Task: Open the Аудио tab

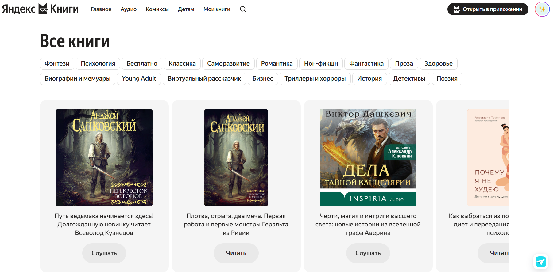Action: click(128, 9)
